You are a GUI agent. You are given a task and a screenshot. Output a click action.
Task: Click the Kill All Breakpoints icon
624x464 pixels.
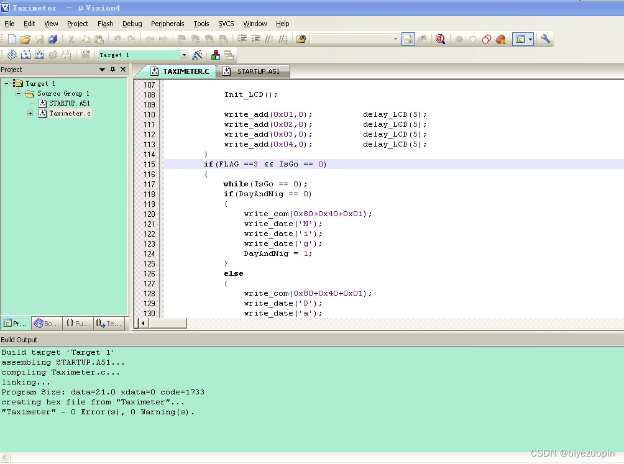(x=500, y=39)
